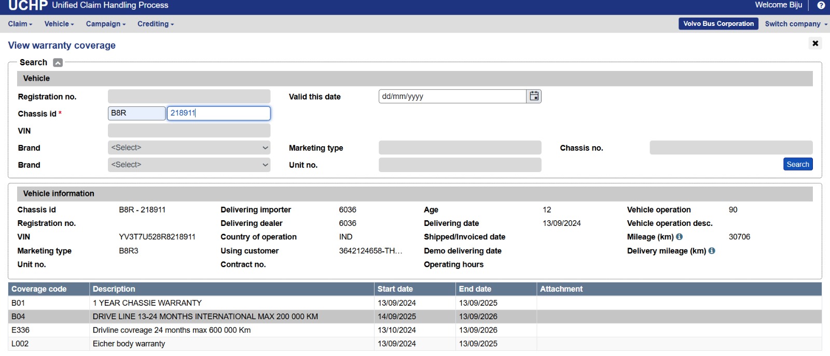
Task: Select coverage code L002 row
Action: coord(415,344)
